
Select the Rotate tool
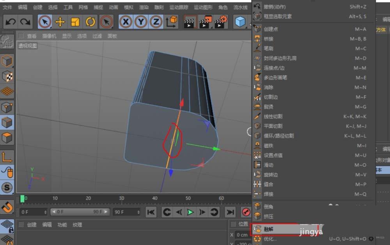(90, 21)
